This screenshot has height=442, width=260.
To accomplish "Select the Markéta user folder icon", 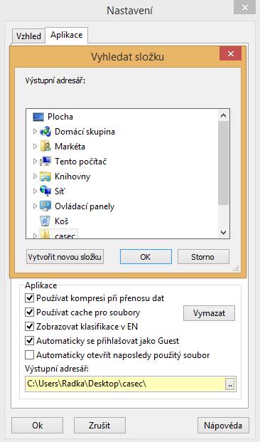I will (x=45, y=147).
